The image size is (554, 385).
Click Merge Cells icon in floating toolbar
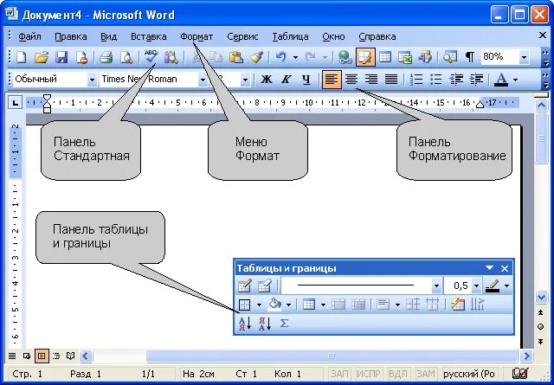(338, 305)
